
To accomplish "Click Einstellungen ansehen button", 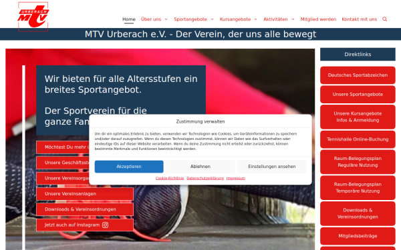I will (272, 166).
